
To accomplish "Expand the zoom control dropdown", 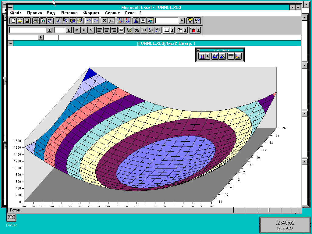I will (x=182, y=21).
